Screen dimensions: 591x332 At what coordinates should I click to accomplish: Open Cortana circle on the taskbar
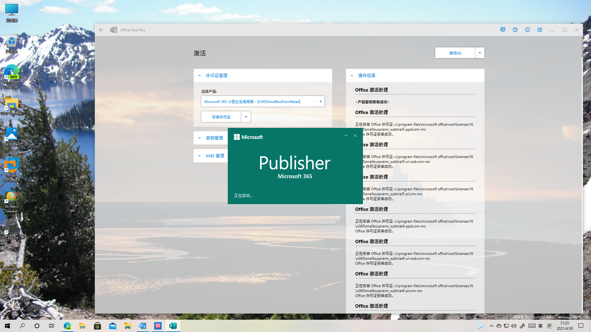pyautogui.click(x=37, y=326)
